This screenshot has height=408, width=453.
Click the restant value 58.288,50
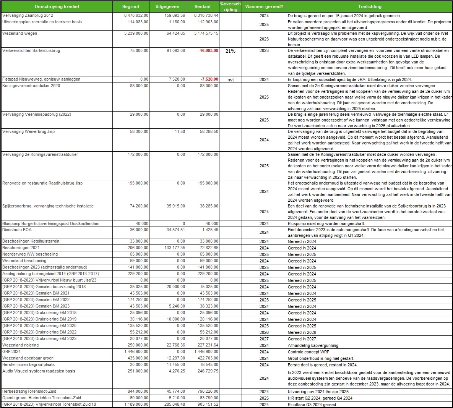click(x=209, y=132)
